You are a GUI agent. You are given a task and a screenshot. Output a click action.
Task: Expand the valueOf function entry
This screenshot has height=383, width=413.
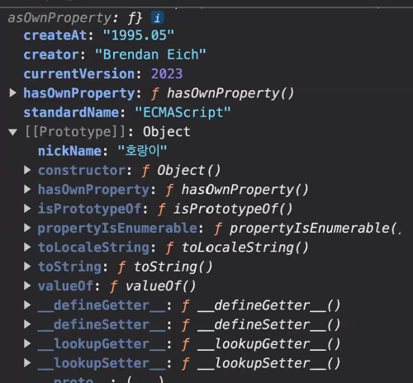(x=27, y=286)
